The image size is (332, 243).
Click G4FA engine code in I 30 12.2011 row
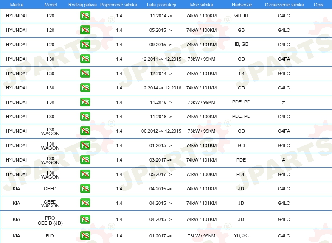[284, 59]
